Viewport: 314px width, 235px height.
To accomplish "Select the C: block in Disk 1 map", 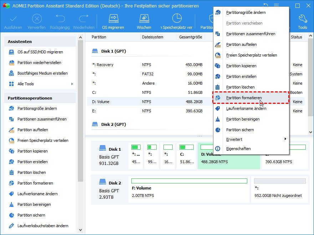I will (187, 156).
